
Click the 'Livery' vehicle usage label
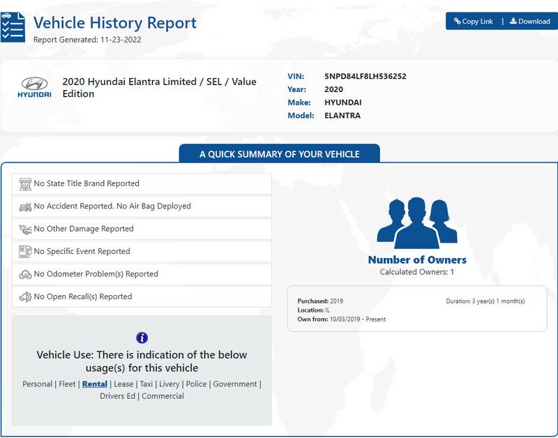tap(169, 384)
